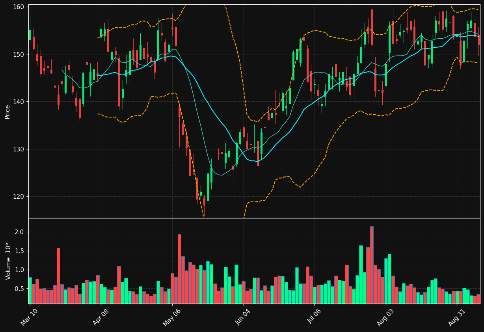Click the 1.5 volume axis tick

pyautogui.click(x=20, y=251)
